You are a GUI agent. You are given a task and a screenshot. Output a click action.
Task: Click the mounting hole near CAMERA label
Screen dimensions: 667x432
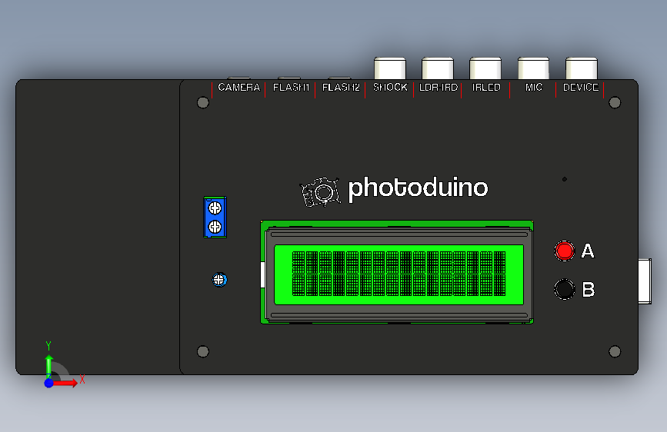(x=203, y=102)
